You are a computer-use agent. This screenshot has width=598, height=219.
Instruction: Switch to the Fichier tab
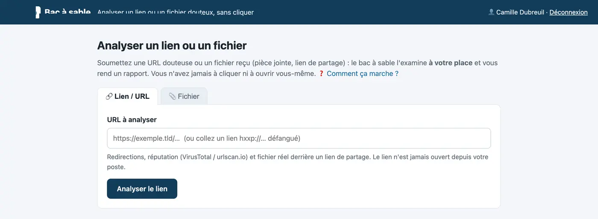click(x=184, y=96)
